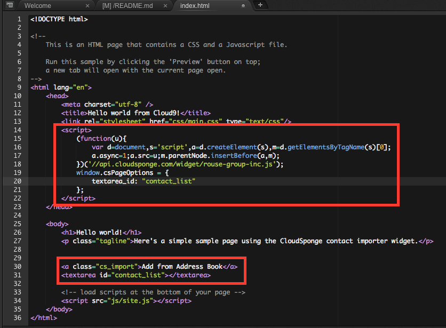Close the README.md tab
This screenshot has height=328, width=446.
(x=165, y=6)
